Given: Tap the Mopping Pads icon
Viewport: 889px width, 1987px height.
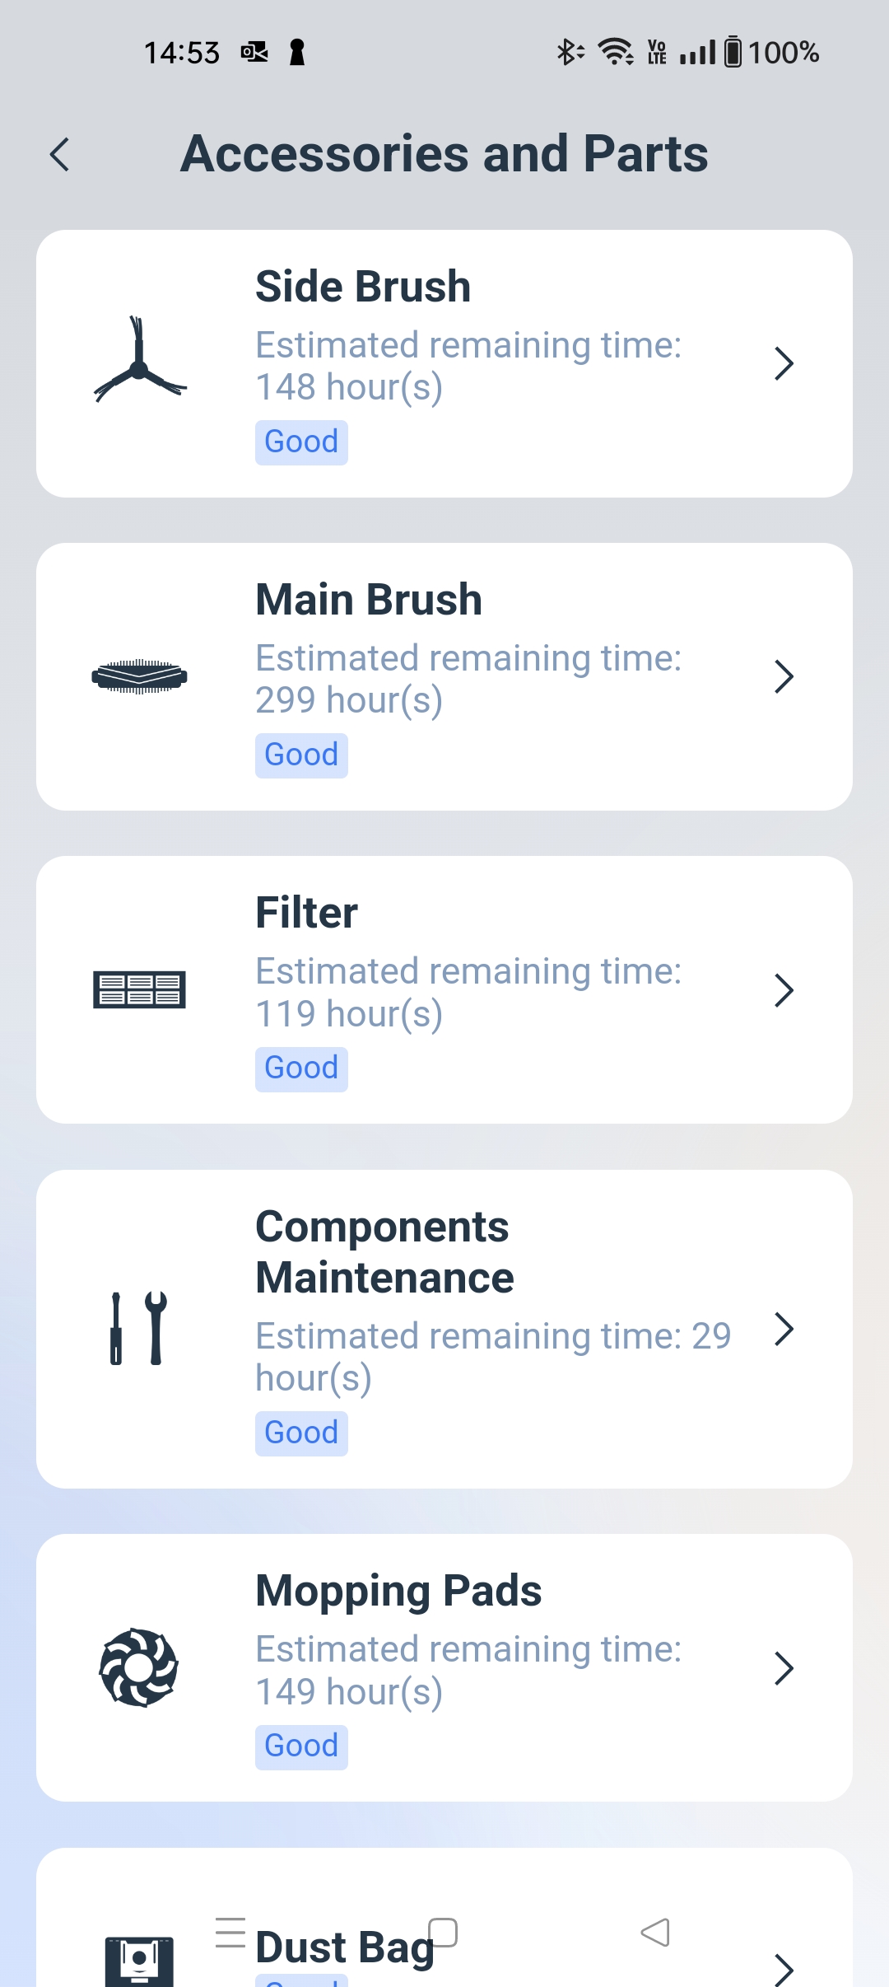Looking at the screenshot, I should pos(139,1667).
